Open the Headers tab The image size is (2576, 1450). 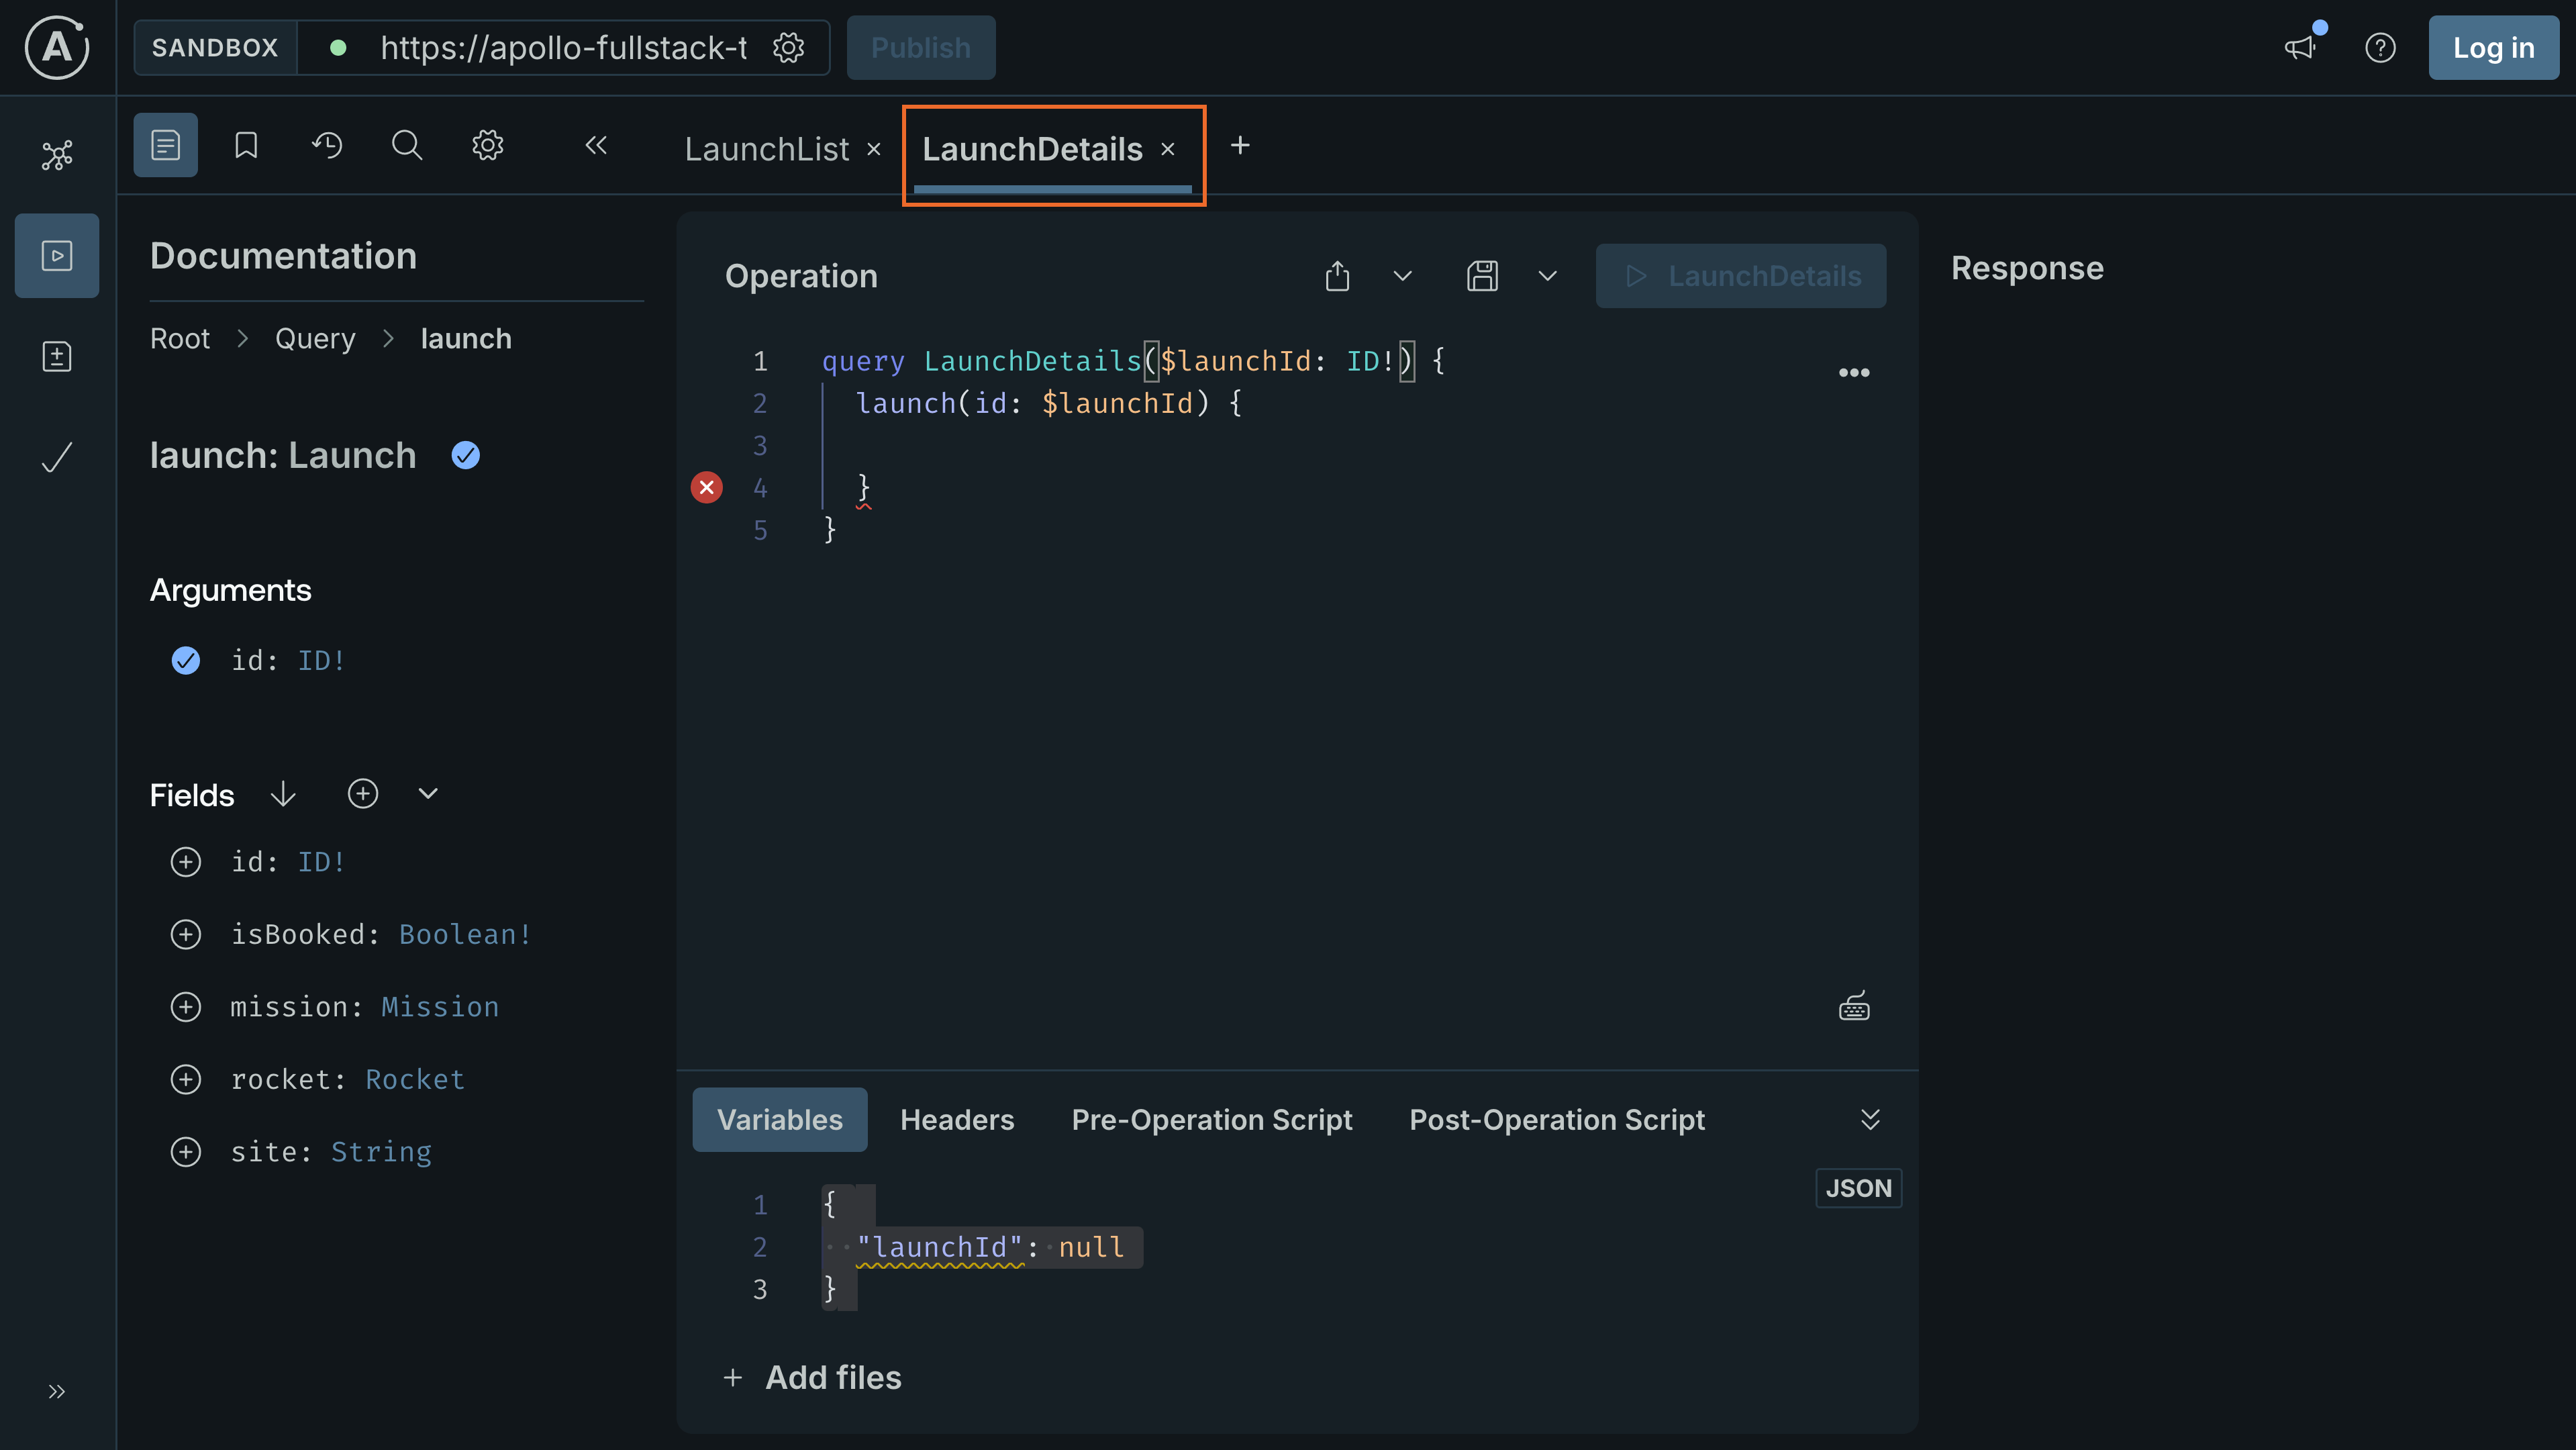(x=956, y=1119)
